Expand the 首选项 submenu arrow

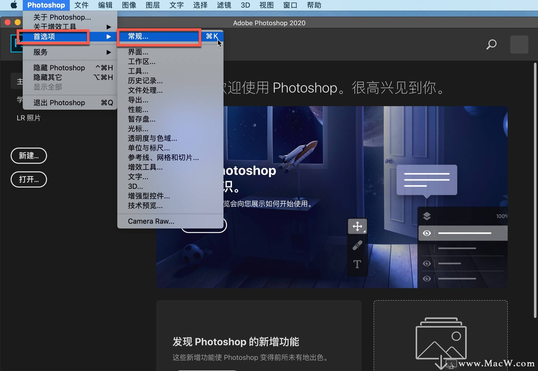point(109,37)
